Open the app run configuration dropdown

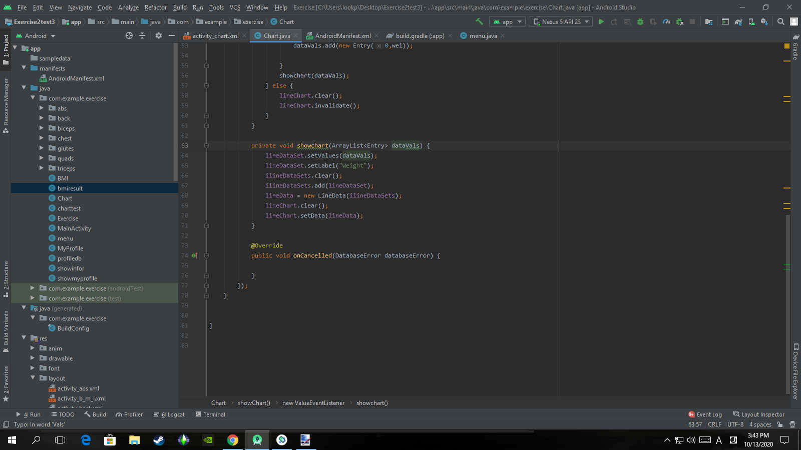(507, 21)
